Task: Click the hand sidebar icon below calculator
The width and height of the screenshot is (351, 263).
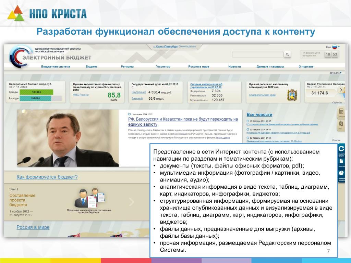Action: click(341, 124)
